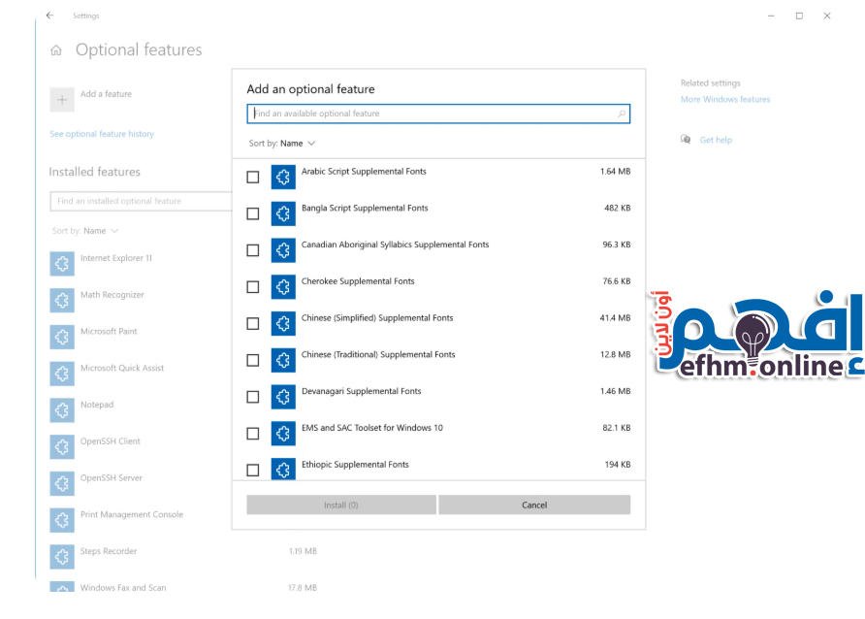Click the Install (0) button
The image size is (865, 619).
340,505
